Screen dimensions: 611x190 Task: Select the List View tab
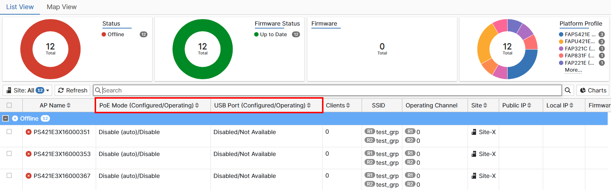pyautogui.click(x=20, y=7)
